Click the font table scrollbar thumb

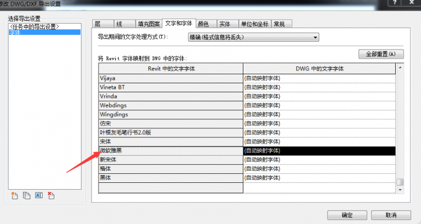400,182
